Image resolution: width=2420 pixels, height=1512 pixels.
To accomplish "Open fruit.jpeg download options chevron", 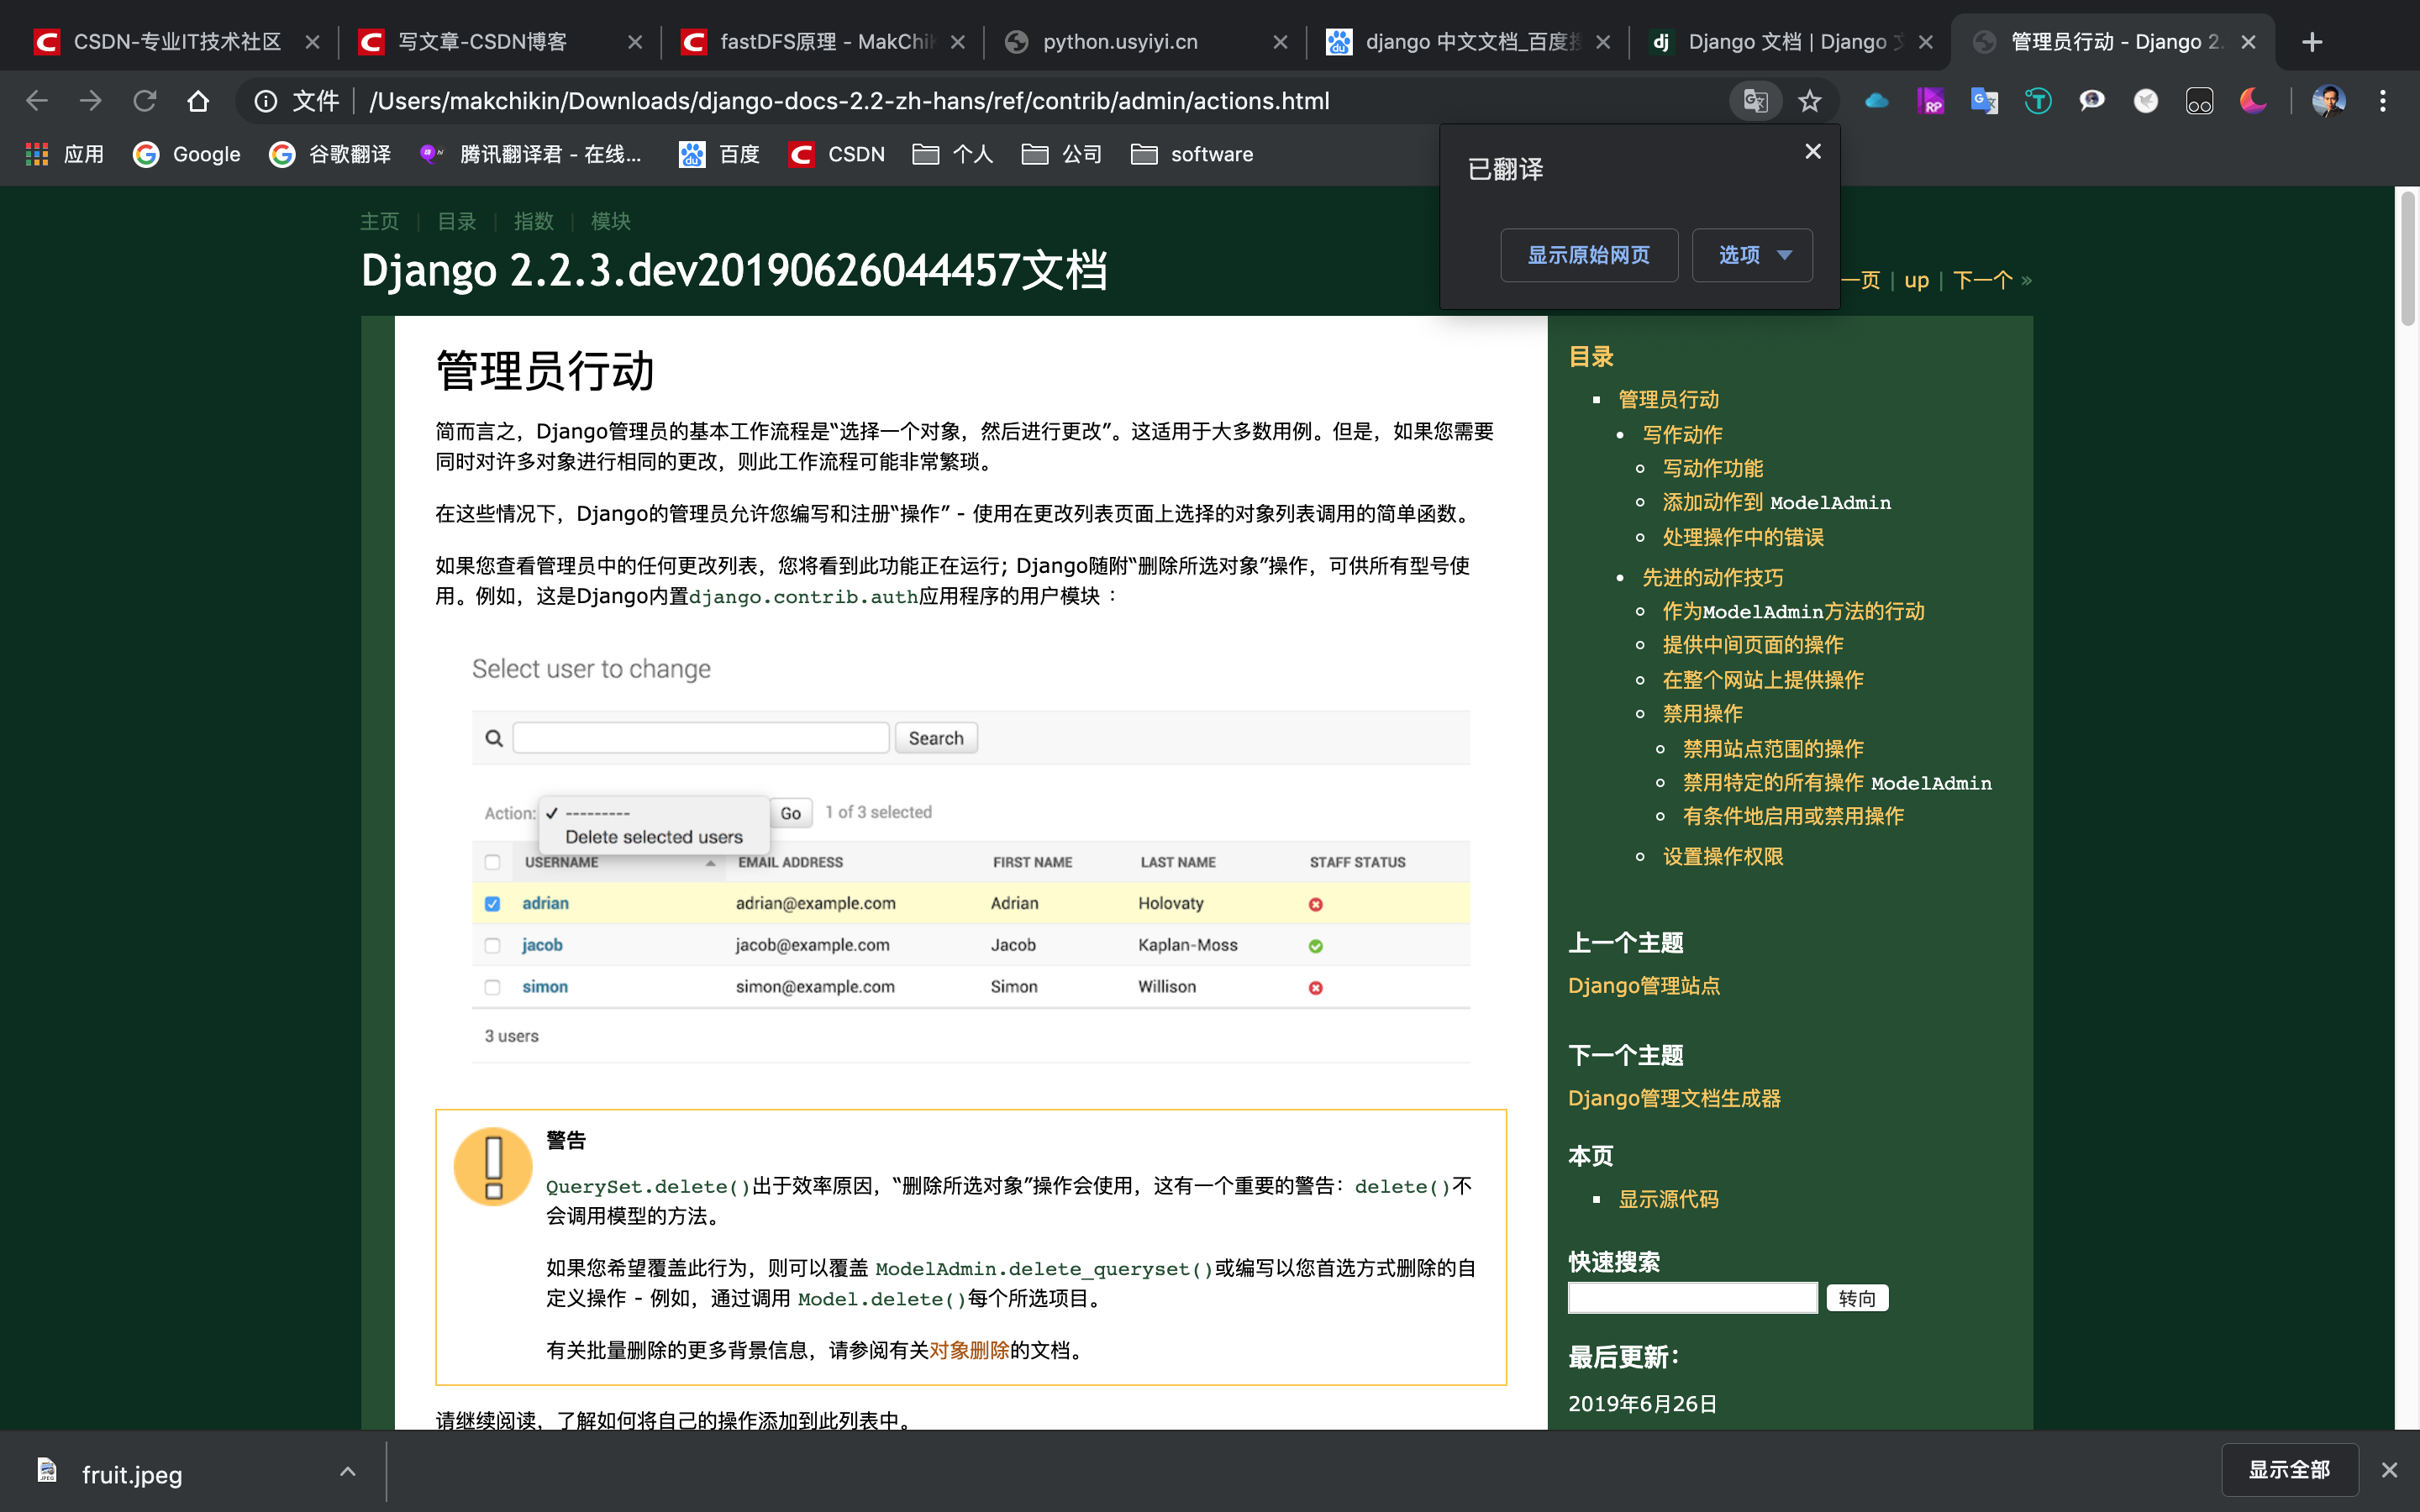I will [x=347, y=1471].
